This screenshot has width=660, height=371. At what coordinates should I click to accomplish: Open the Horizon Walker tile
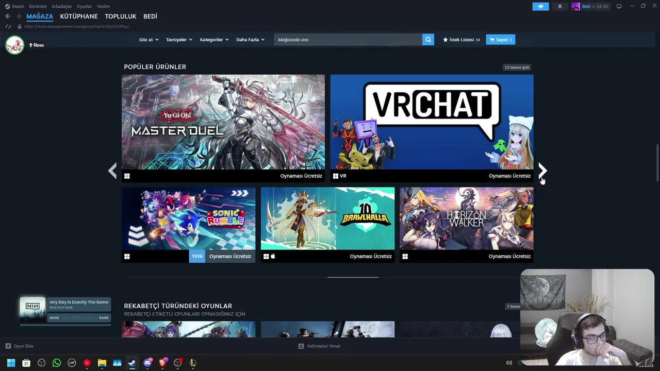[467, 225]
